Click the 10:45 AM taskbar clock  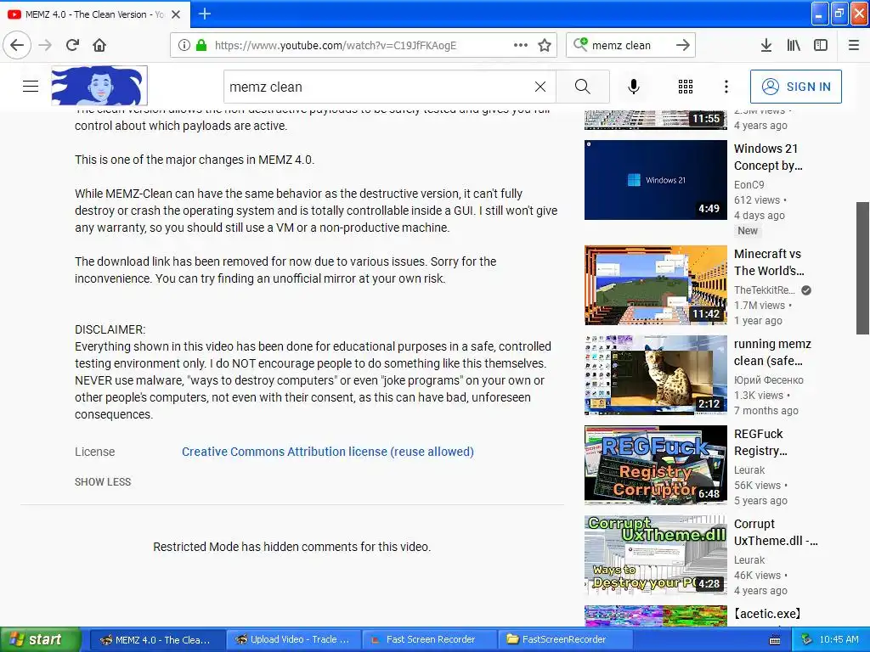pos(839,640)
